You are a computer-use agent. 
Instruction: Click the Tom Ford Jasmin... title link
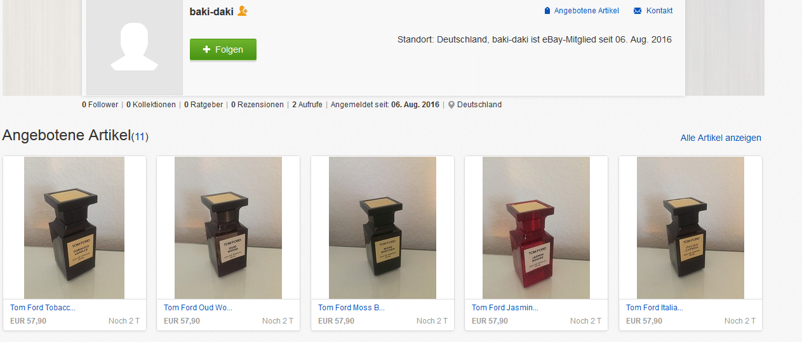pos(505,308)
